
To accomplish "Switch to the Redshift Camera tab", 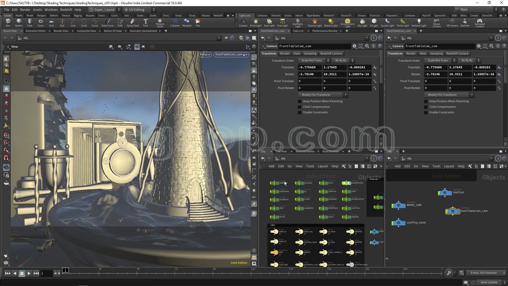I will pos(331,53).
